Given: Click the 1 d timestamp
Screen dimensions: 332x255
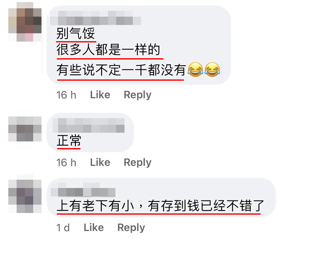Looking at the screenshot, I should [63, 228].
